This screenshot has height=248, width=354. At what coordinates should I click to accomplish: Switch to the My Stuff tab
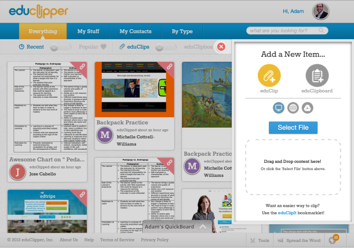[x=88, y=31]
